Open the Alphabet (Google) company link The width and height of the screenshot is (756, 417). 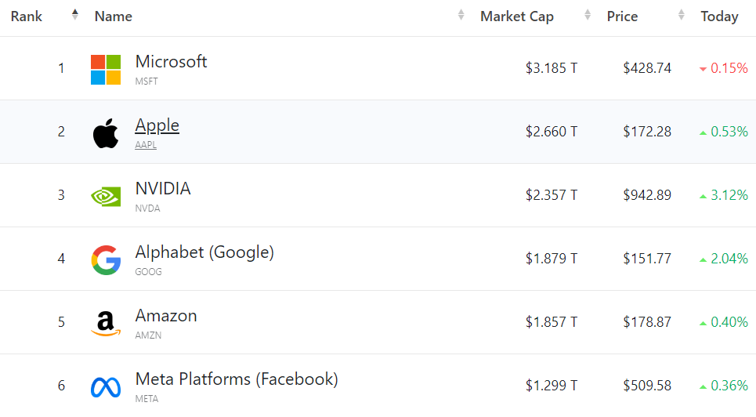pyautogui.click(x=204, y=252)
